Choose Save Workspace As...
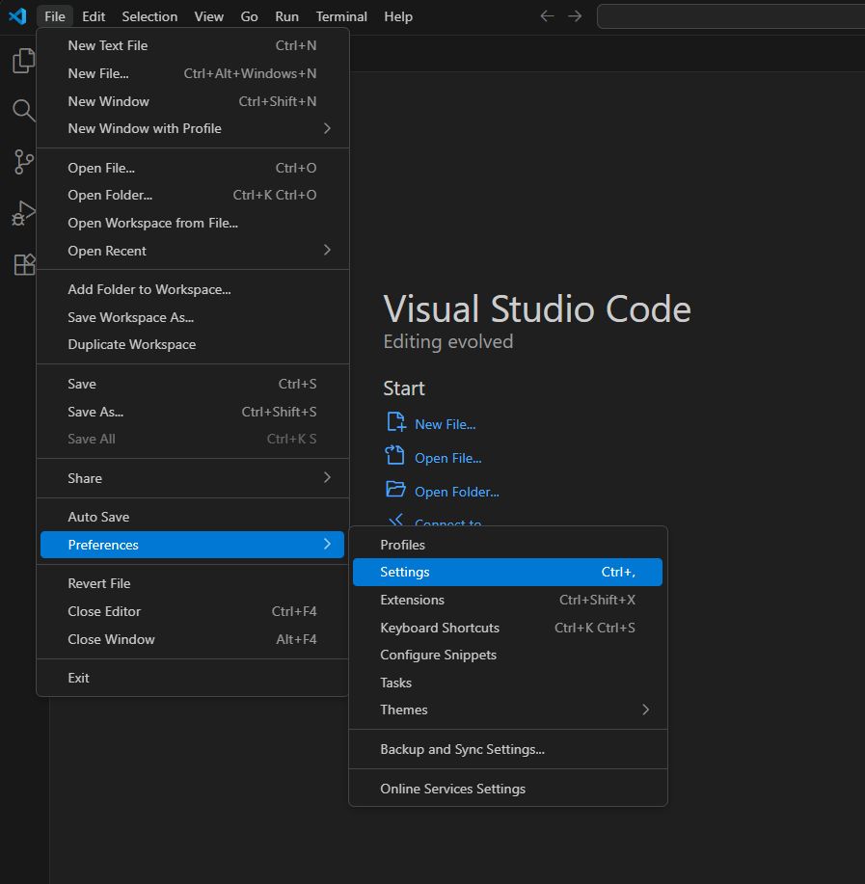The image size is (865, 884). [x=192, y=317]
